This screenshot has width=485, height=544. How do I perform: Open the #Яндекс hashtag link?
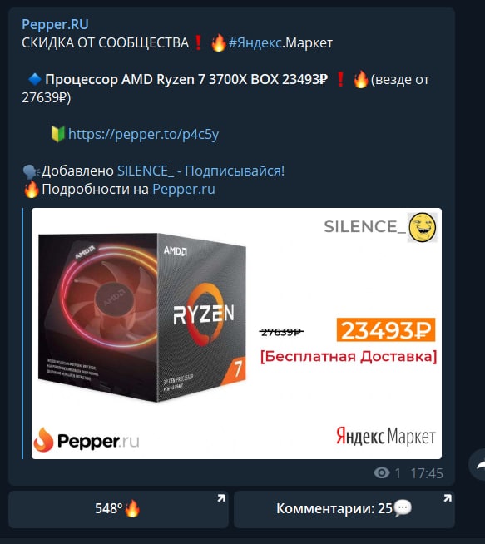tap(255, 43)
